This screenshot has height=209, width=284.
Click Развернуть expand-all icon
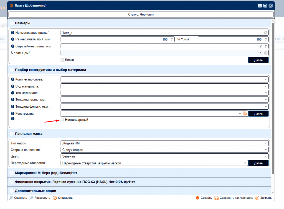coord(32,198)
